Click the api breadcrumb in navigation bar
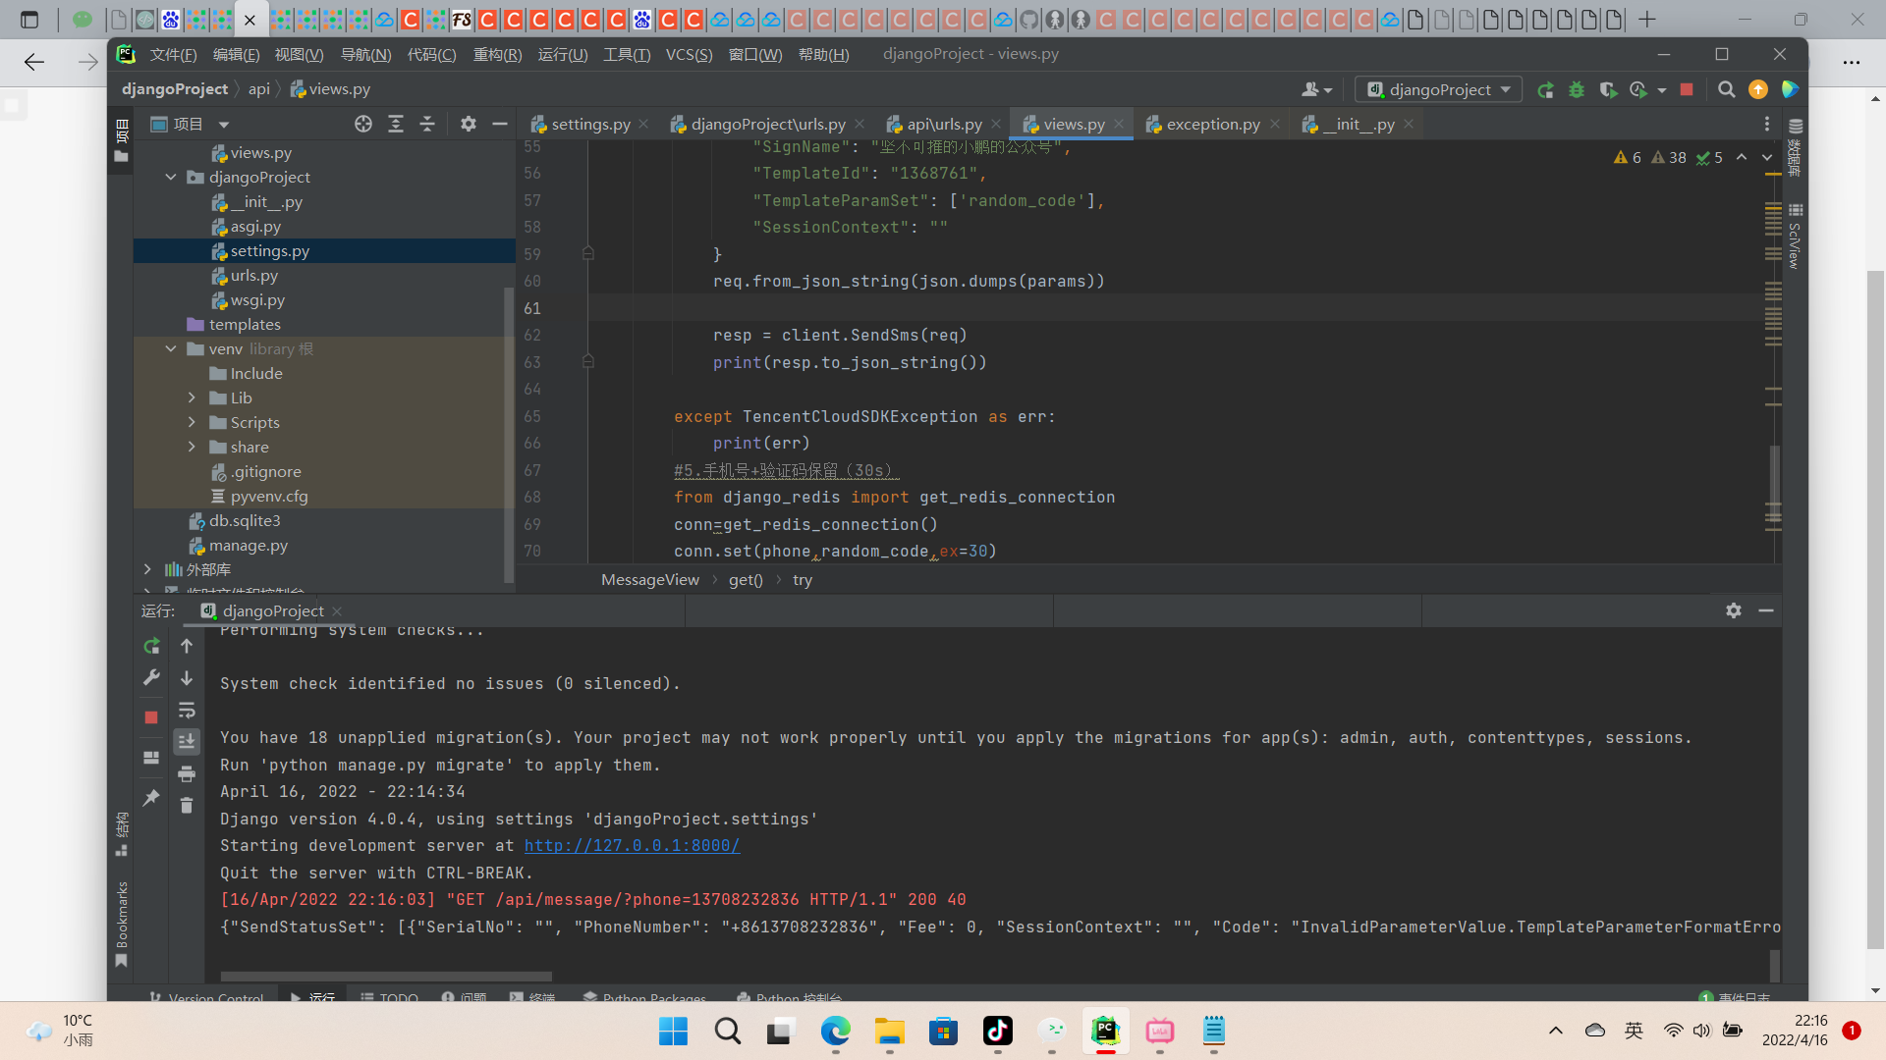This screenshot has height=1060, width=1886. point(259,89)
